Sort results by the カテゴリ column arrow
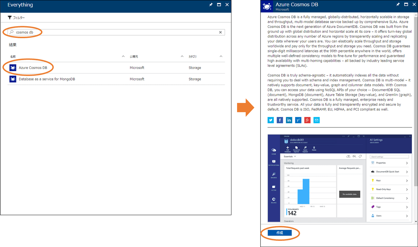 click(x=221, y=57)
